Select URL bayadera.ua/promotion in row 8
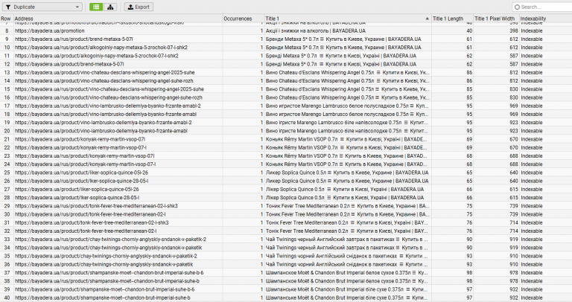The height and width of the screenshot is (302, 572). (50, 31)
